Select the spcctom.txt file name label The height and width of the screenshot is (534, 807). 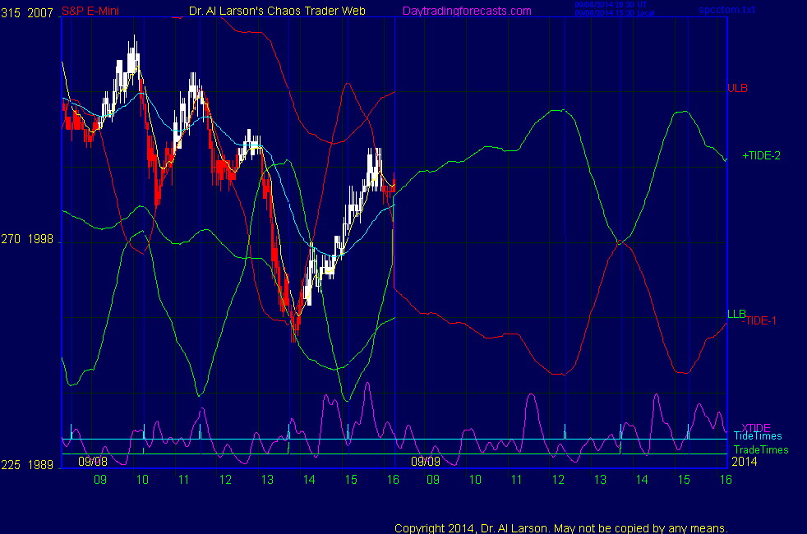(x=726, y=10)
